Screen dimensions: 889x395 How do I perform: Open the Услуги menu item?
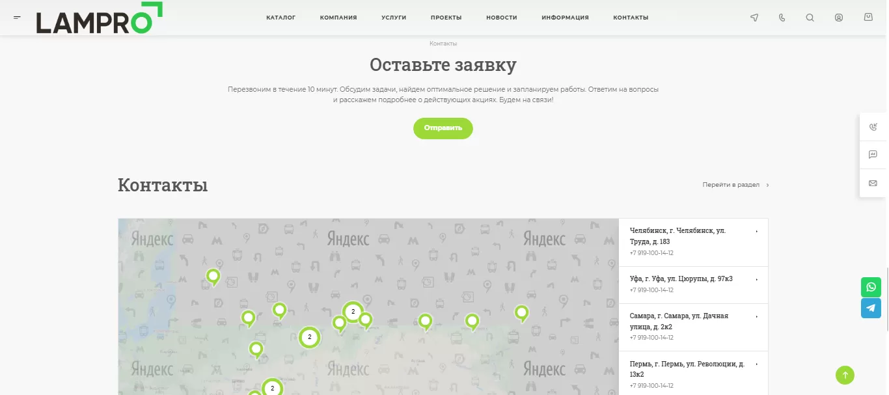(x=394, y=18)
